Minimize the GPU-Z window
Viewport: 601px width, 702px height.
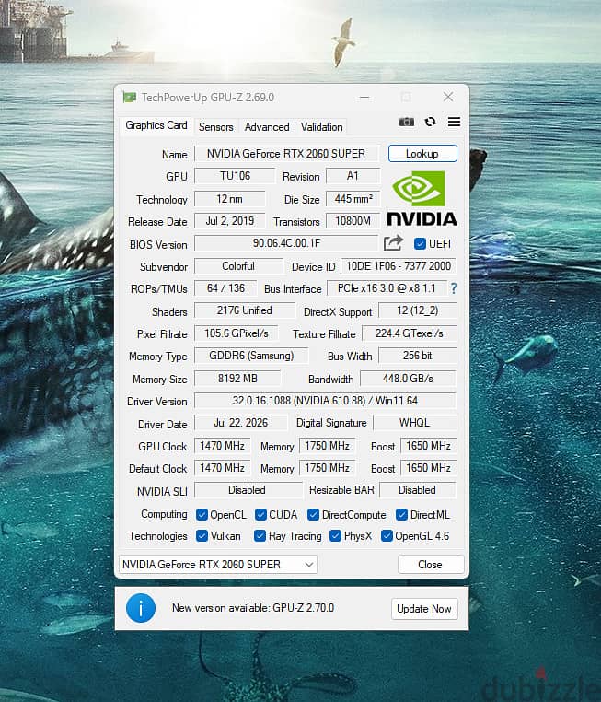pos(364,97)
